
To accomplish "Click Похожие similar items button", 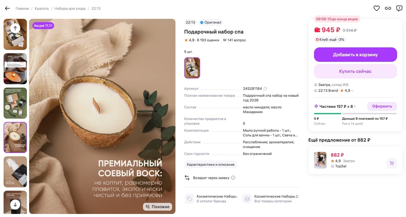I will pos(158,207).
